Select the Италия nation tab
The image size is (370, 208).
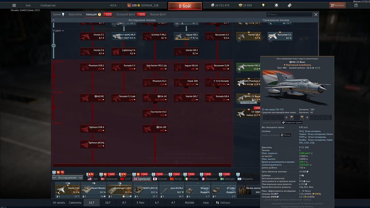[191, 179]
